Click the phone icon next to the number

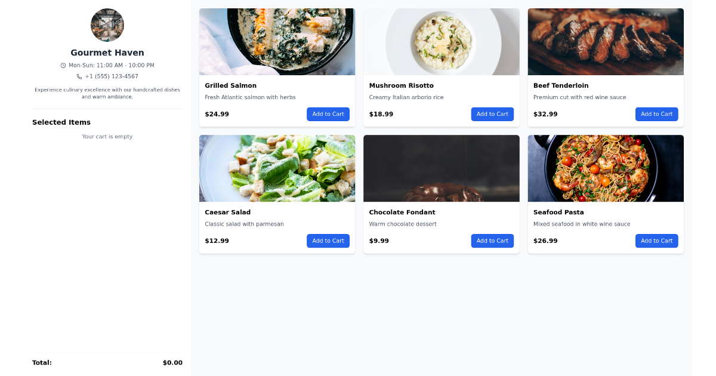(78, 76)
